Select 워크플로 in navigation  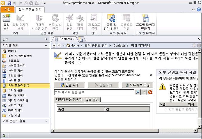tap(25, 61)
